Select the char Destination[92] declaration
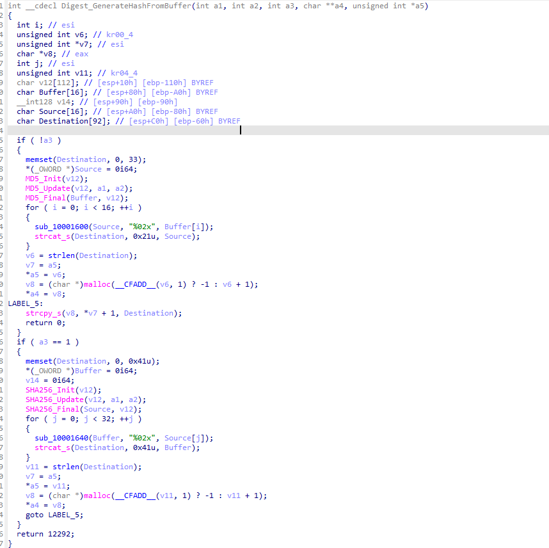This screenshot has width=549, height=548. (63, 121)
